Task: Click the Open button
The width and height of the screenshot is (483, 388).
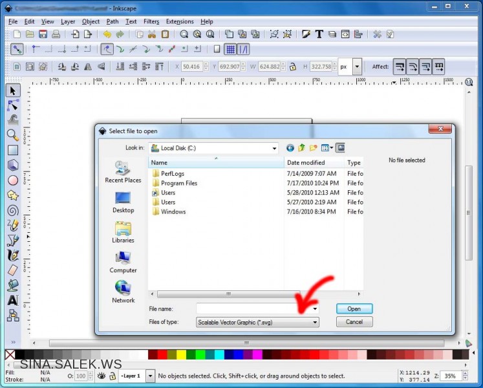Action: (354, 309)
